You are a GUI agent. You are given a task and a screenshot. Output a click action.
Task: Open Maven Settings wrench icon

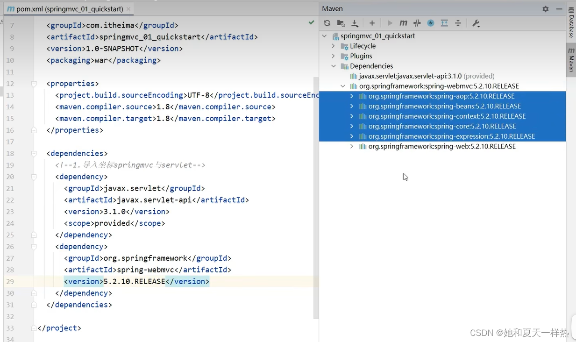pyautogui.click(x=476, y=23)
